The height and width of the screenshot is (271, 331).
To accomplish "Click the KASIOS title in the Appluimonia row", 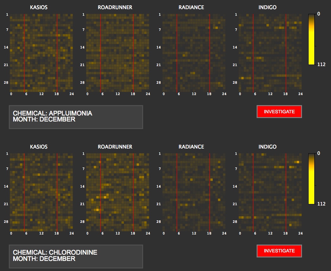I will point(39,7).
